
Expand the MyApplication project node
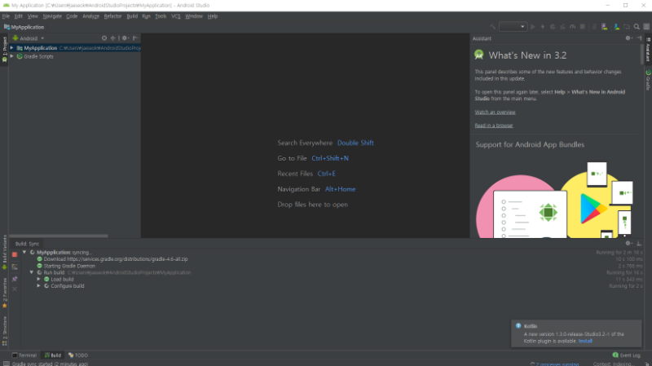pyautogui.click(x=11, y=48)
